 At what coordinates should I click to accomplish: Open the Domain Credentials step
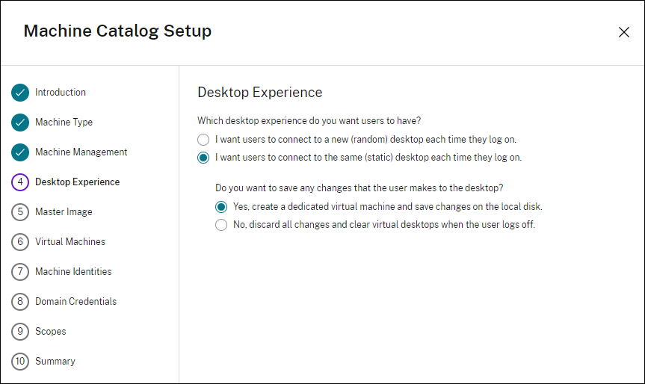tap(75, 302)
